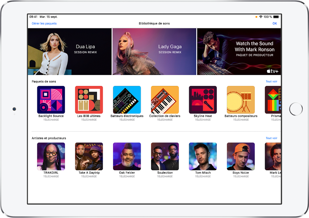The image size is (309, 218).
Task: Open Lady Gaga Session Remix banner
Action: (154, 52)
